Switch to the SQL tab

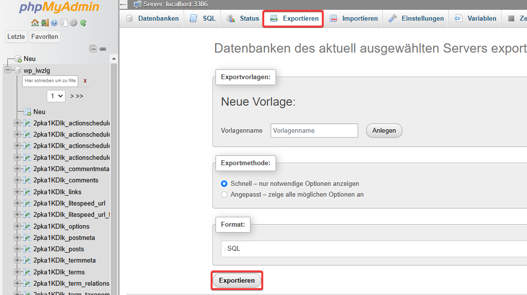(x=202, y=19)
